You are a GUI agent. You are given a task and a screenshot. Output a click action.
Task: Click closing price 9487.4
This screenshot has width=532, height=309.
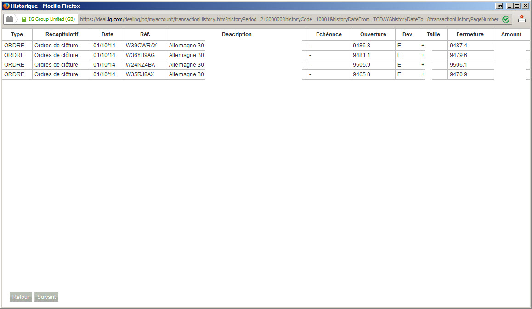(458, 45)
